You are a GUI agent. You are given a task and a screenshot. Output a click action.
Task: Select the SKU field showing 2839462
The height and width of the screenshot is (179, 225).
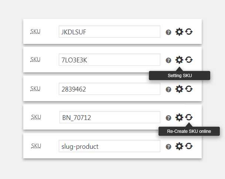pyautogui.click(x=109, y=89)
